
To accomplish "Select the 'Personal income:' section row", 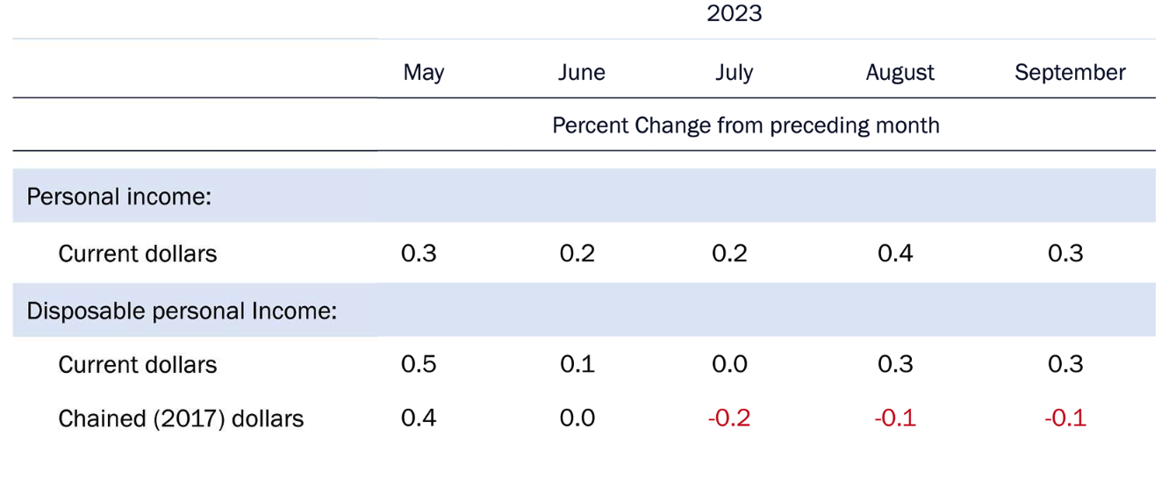I will [119, 197].
